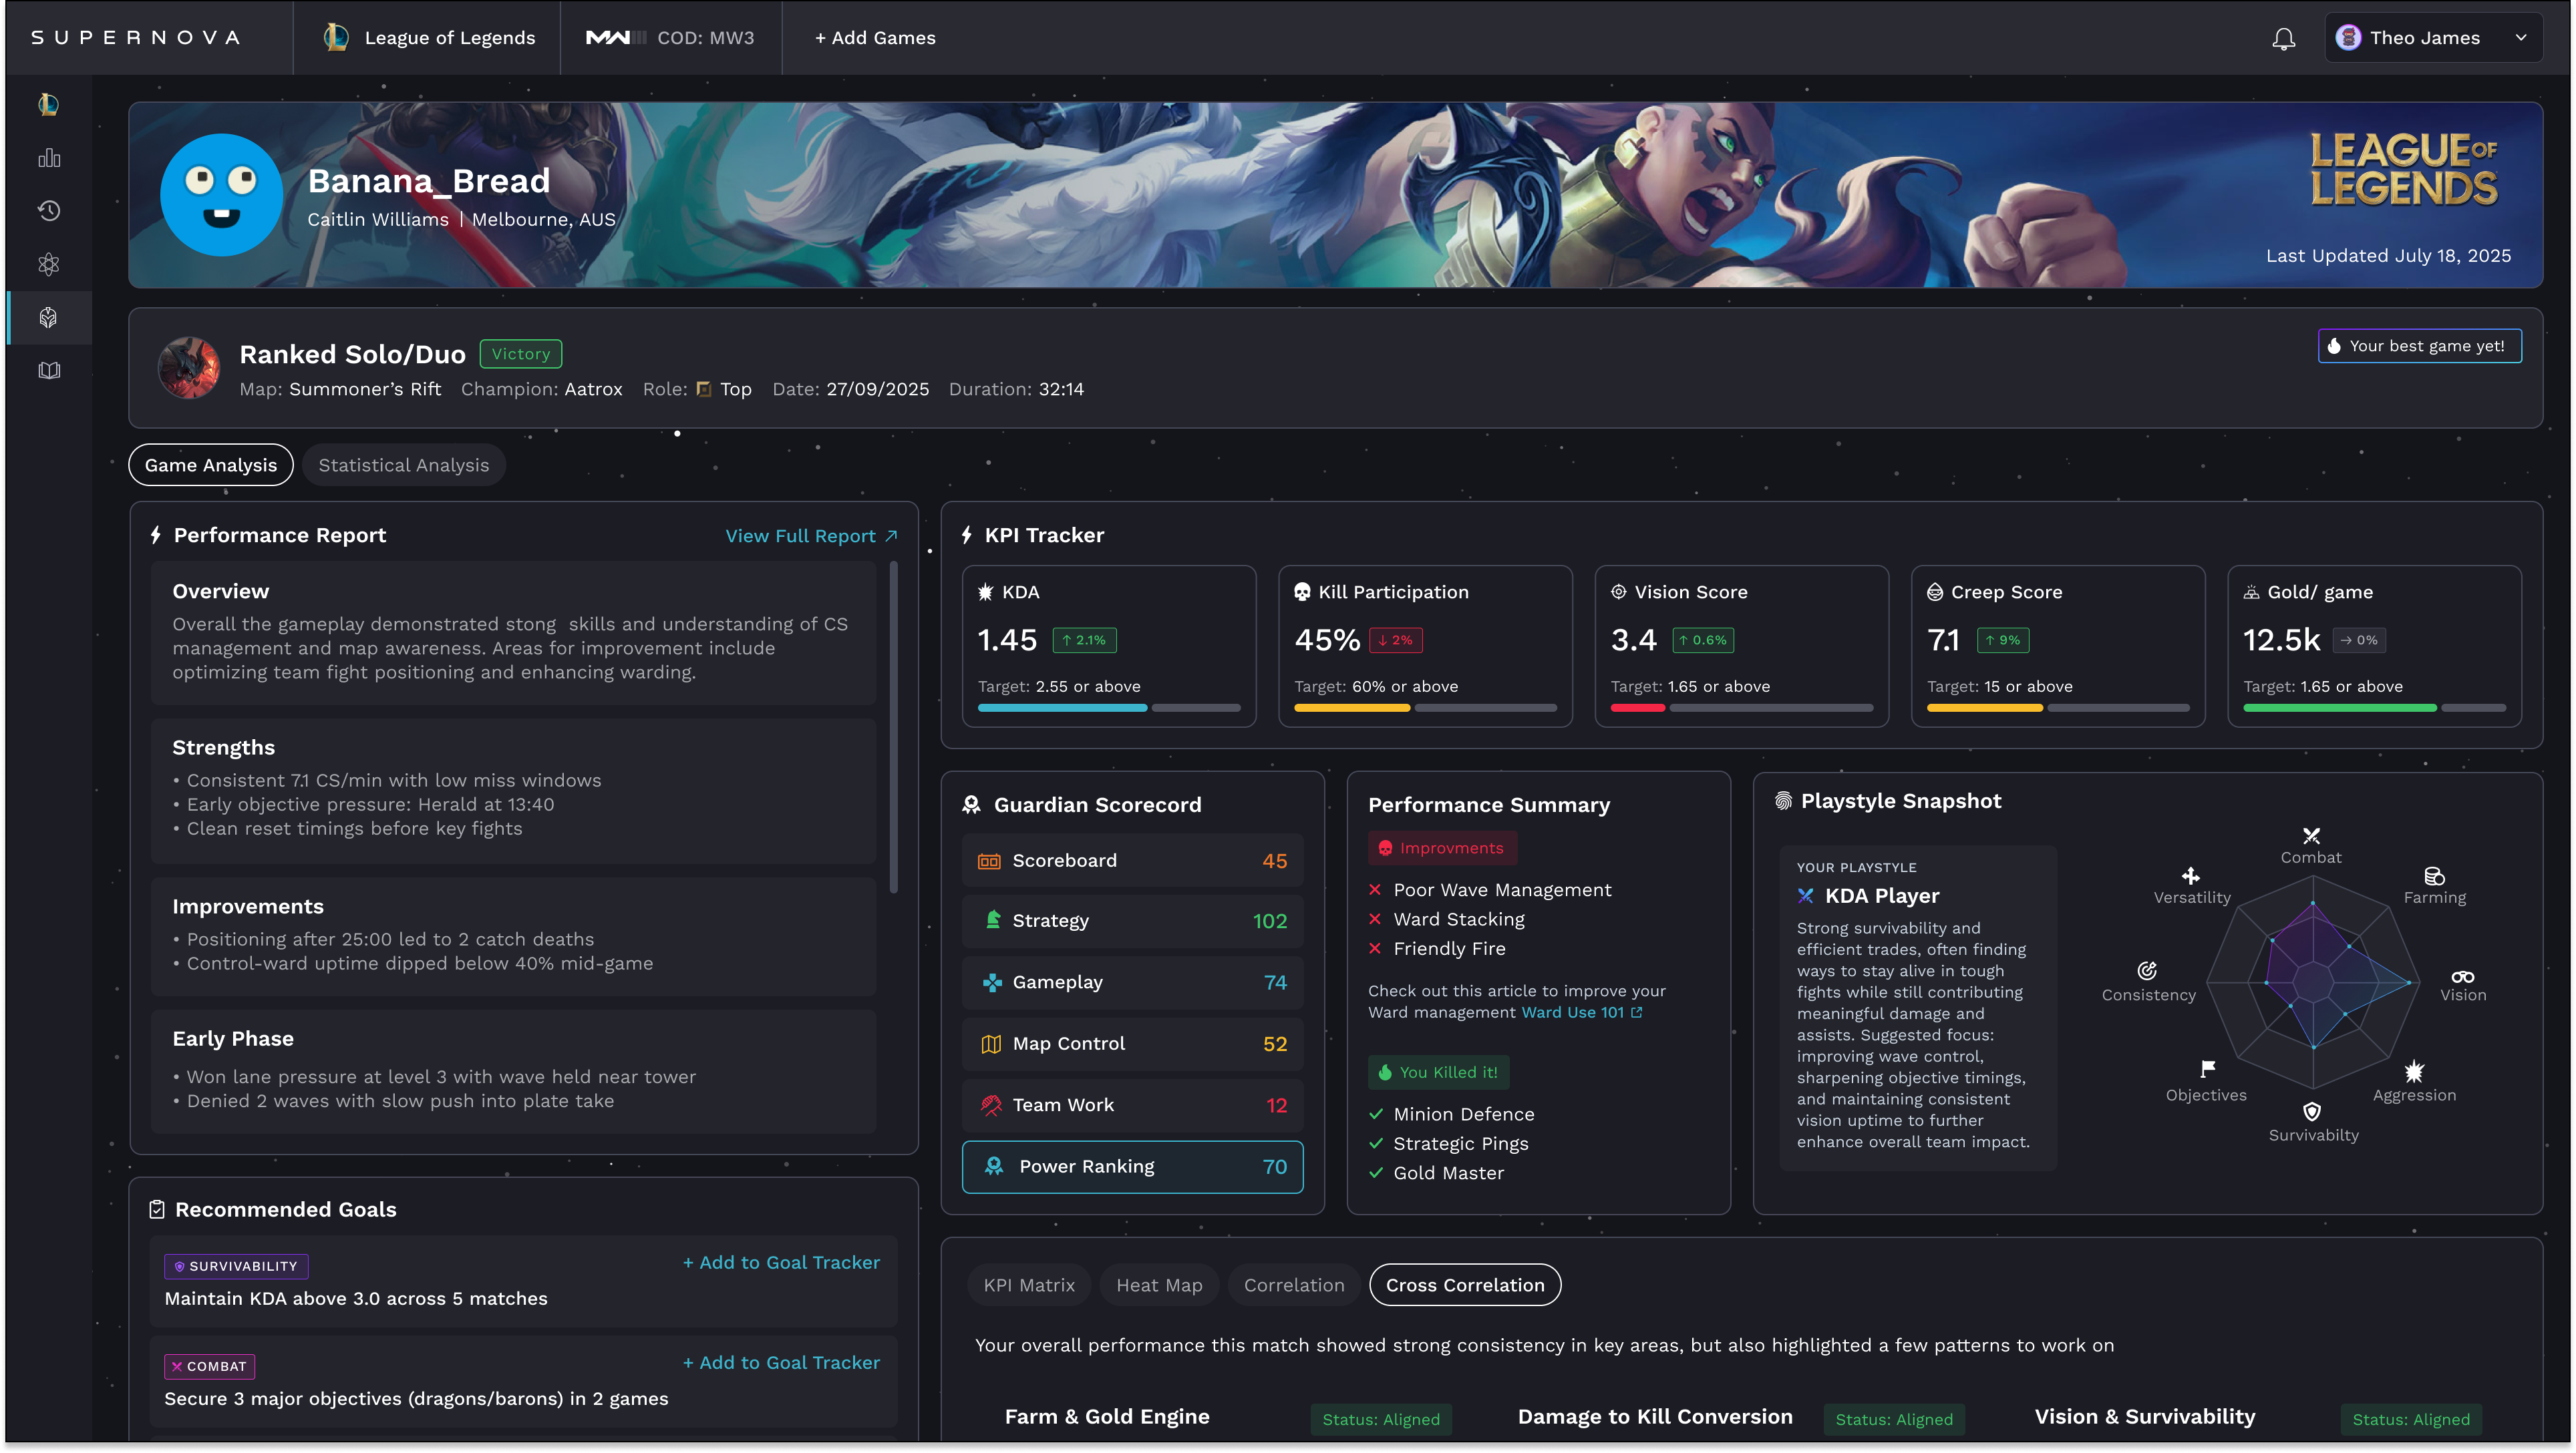Switch to the Statistical Analysis tab
Image resolution: width=2576 pixels, height=1453 pixels.
tap(403, 465)
